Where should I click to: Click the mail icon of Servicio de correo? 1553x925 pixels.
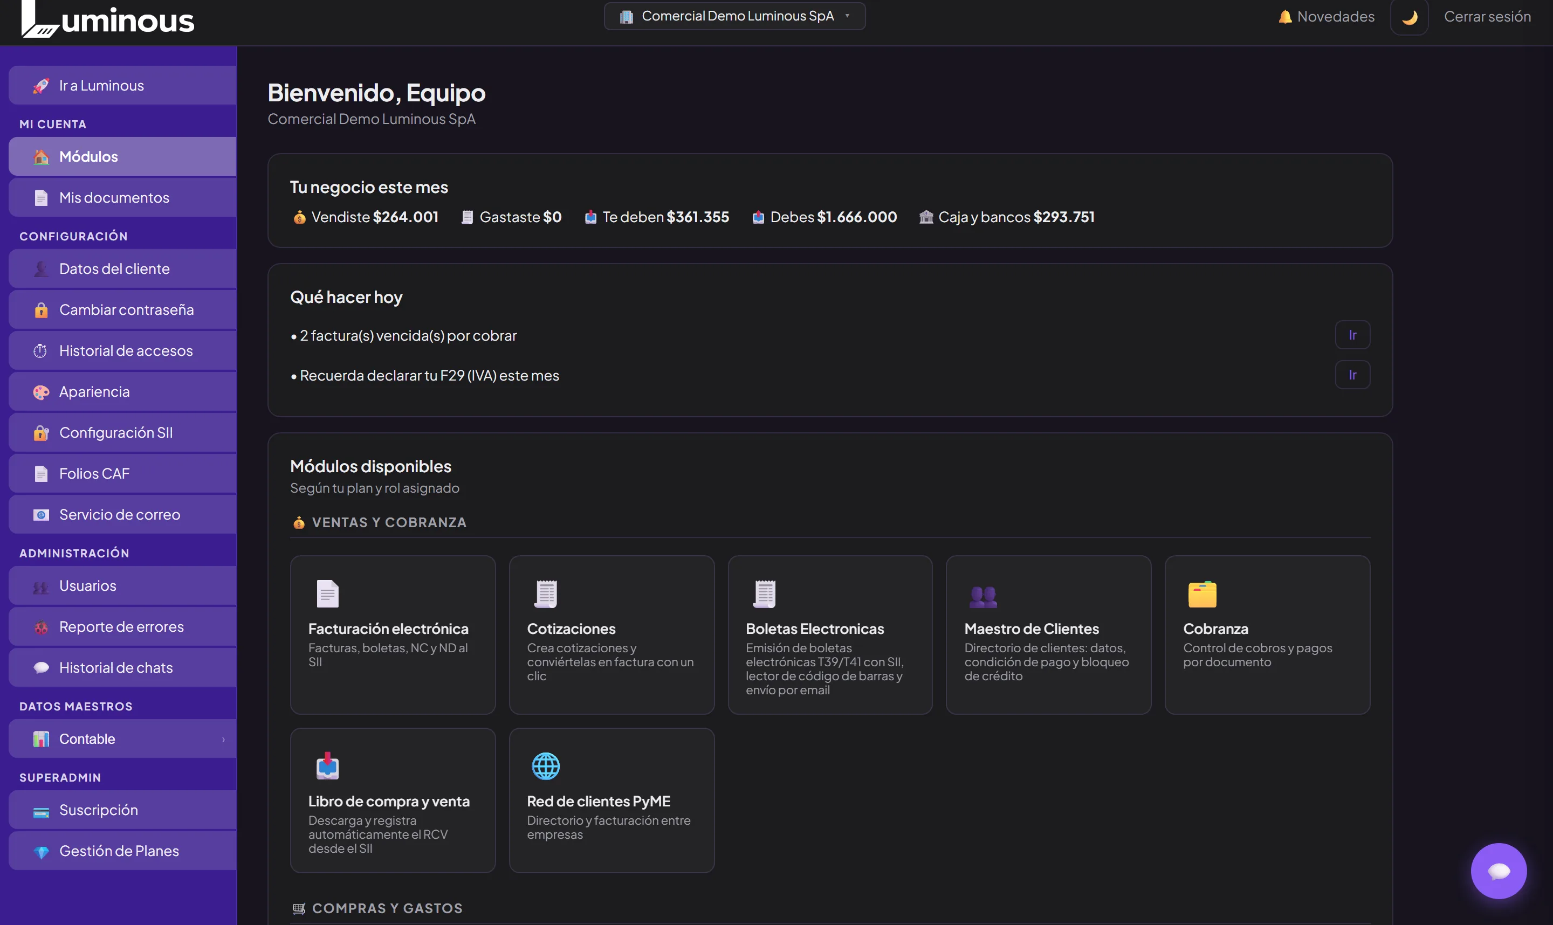pyautogui.click(x=41, y=515)
